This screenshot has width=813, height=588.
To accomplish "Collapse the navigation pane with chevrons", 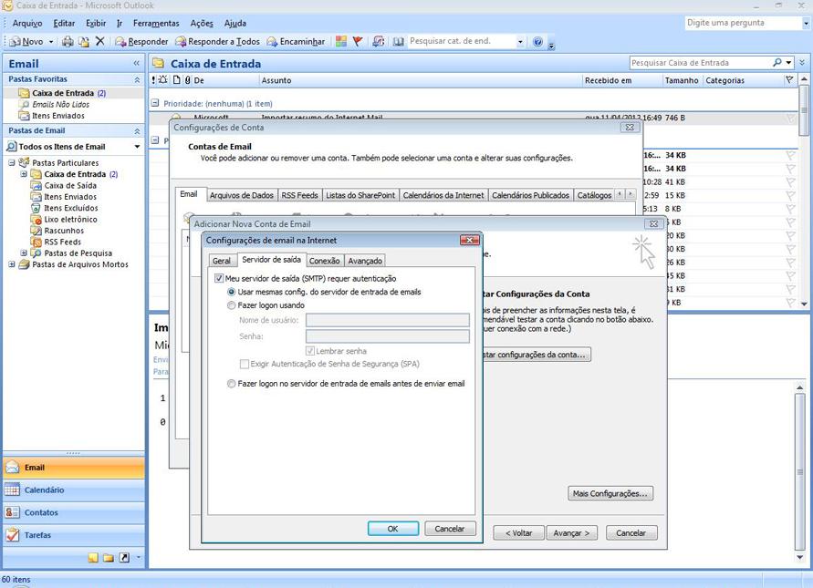I will pos(136,63).
